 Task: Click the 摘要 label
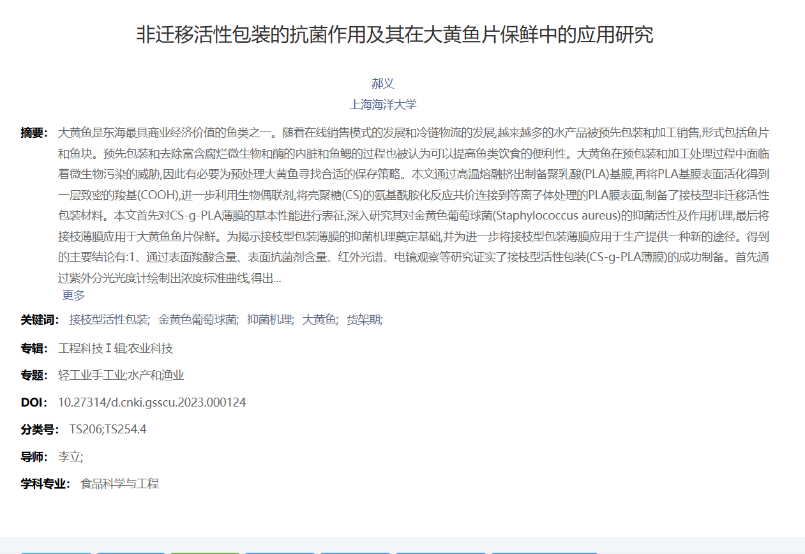click(x=34, y=133)
